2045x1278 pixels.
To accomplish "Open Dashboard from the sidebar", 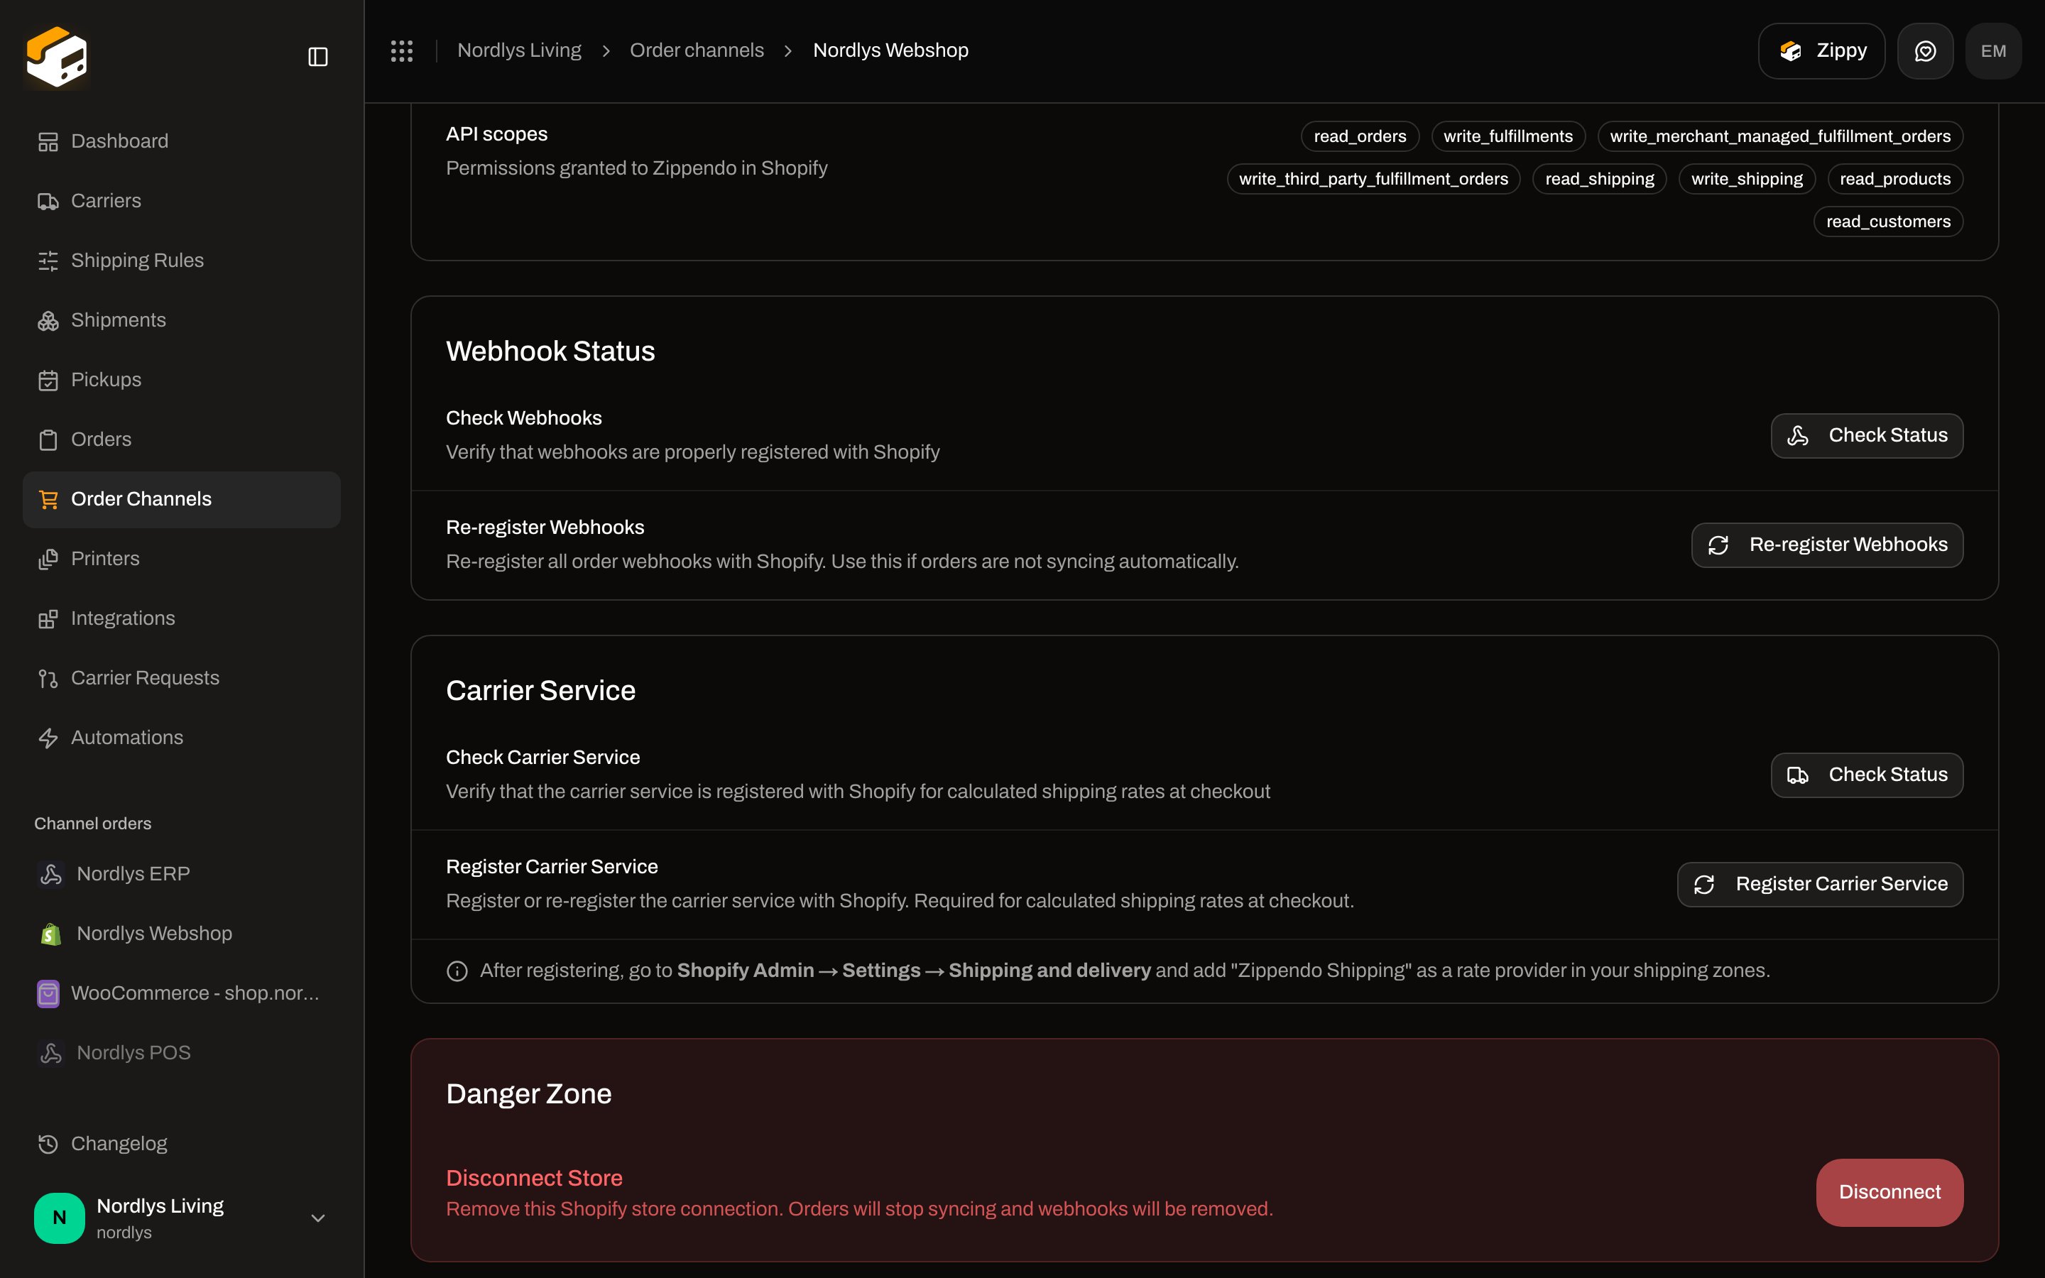I will [182, 141].
